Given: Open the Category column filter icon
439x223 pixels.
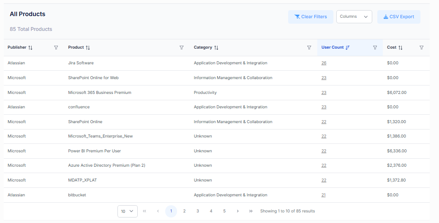Looking at the screenshot, I should coord(309,48).
